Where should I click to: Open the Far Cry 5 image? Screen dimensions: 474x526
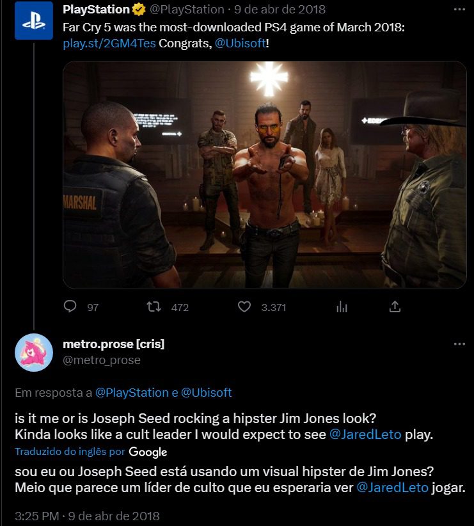pyautogui.click(x=264, y=174)
